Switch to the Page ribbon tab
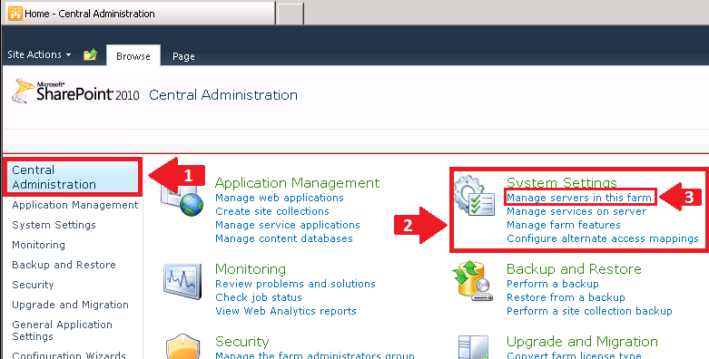 (x=183, y=56)
